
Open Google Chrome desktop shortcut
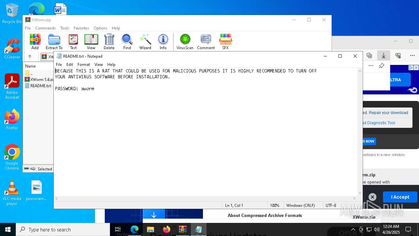point(12,157)
